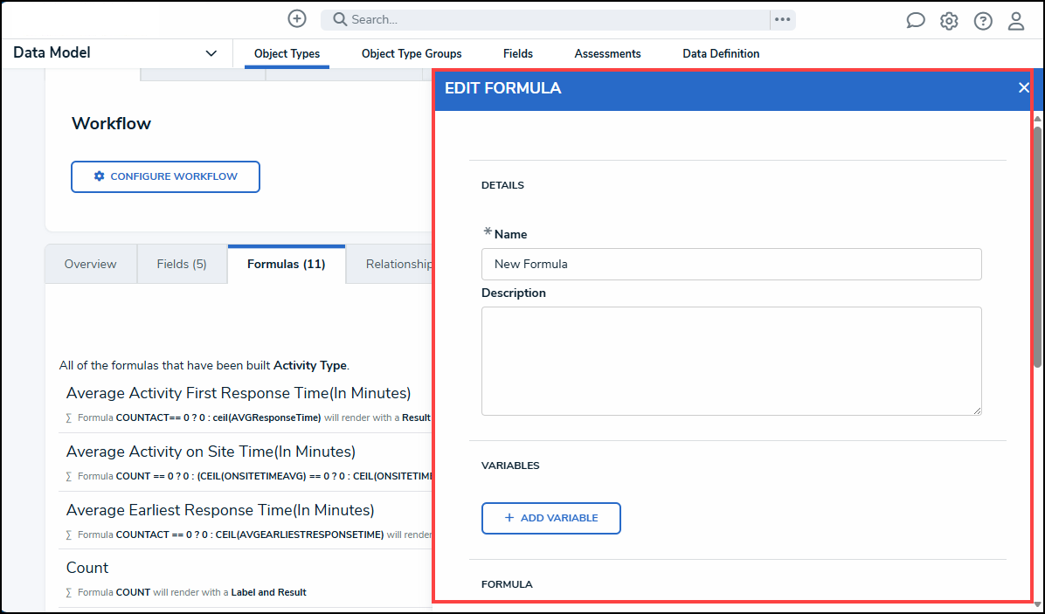Image resolution: width=1045 pixels, height=614 pixels.
Task: Click into the formula Name field
Action: pos(731,264)
